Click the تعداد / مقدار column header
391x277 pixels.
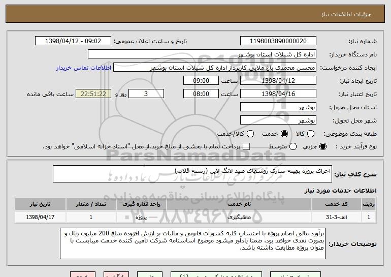pos(91,204)
